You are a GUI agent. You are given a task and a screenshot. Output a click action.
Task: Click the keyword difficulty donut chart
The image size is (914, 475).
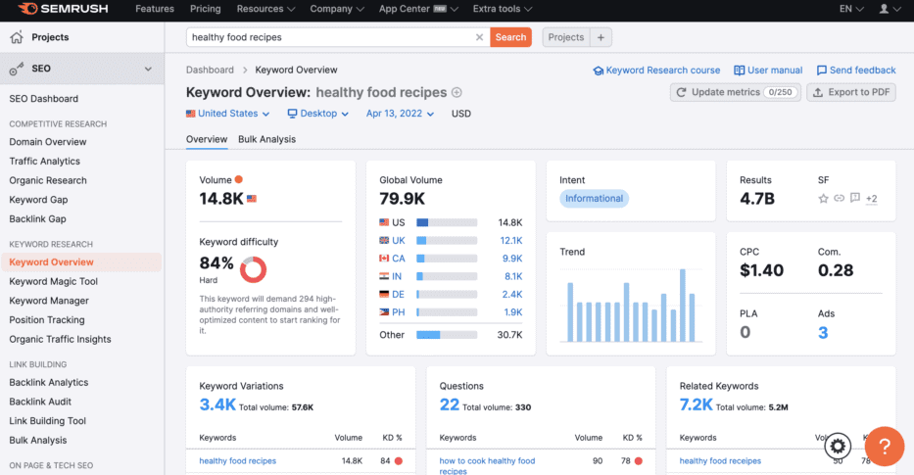pos(253,270)
